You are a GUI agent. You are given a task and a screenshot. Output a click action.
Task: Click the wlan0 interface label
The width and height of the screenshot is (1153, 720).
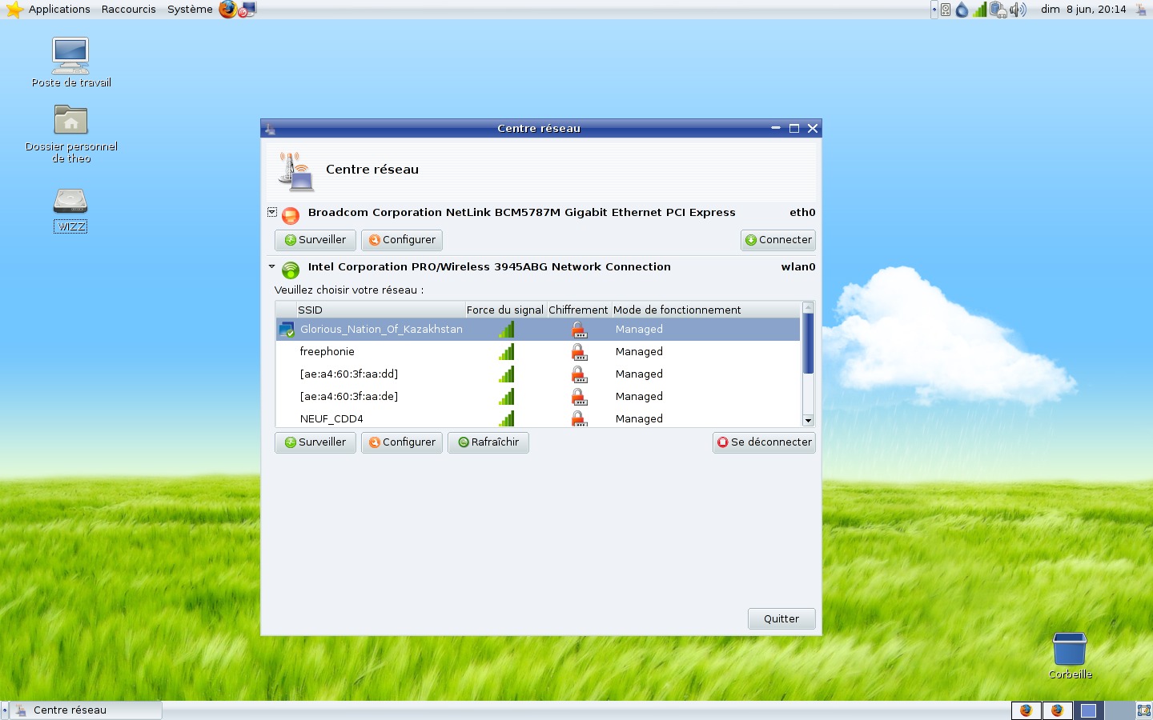coord(798,267)
